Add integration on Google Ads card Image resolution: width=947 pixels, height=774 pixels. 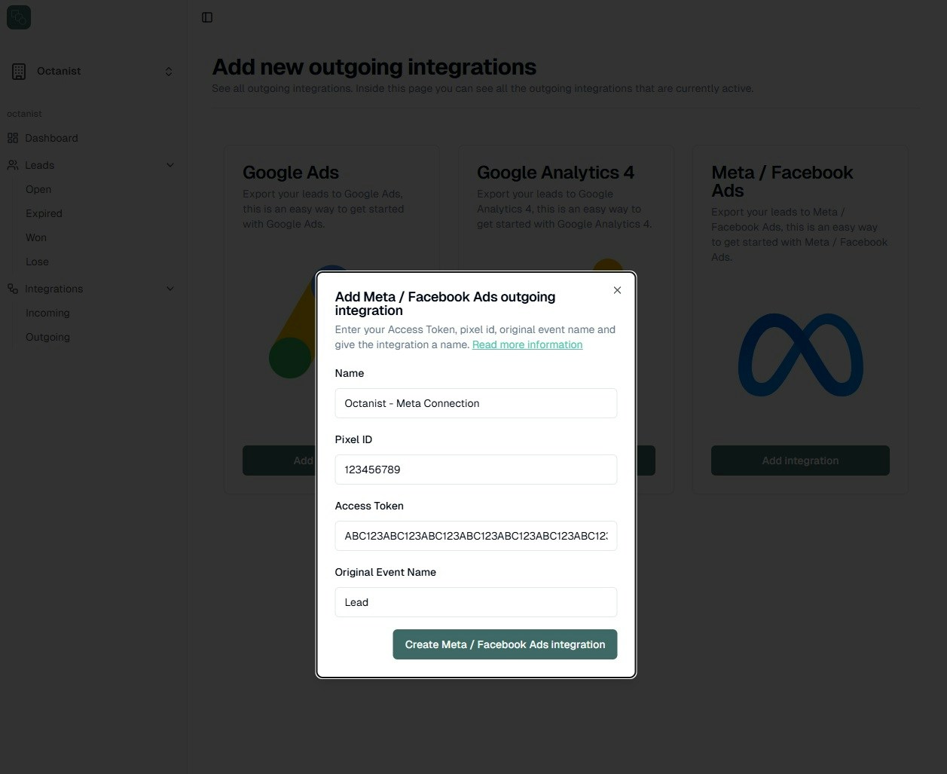tap(279, 460)
